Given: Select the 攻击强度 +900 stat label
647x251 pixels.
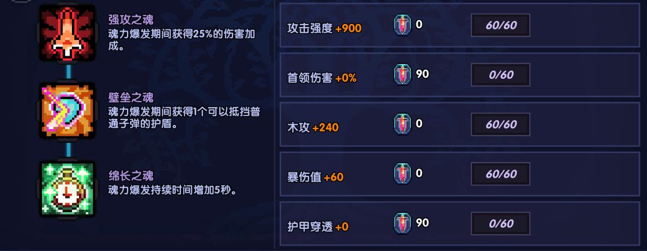Looking at the screenshot, I should (x=324, y=28).
